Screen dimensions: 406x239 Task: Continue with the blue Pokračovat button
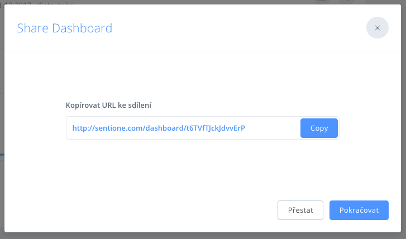coord(359,210)
